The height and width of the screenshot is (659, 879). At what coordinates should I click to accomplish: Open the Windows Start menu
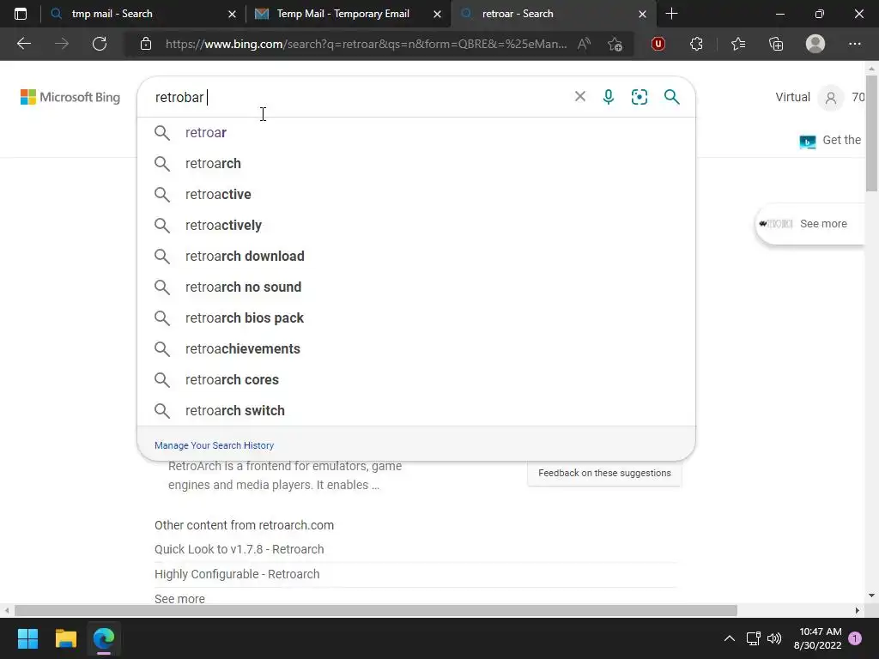27,638
